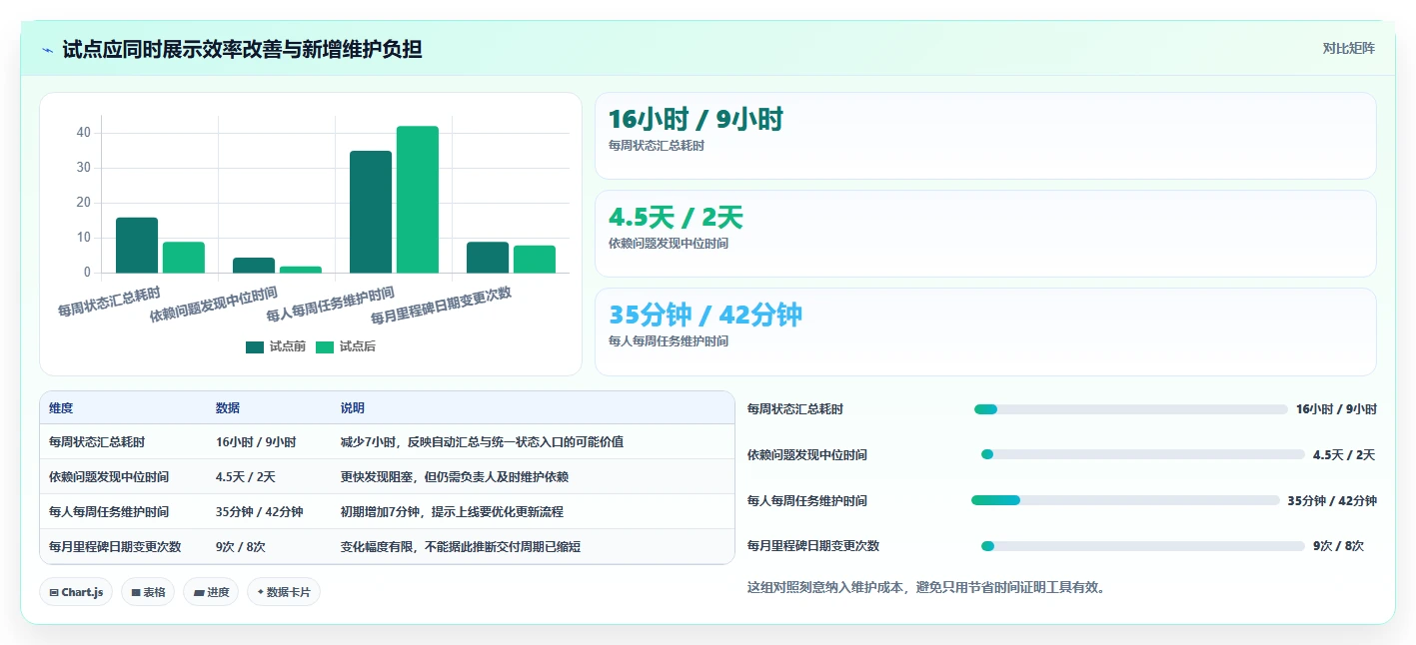1416x645 pixels.
Task: Click the note starting 初期增加7分钟
Action: (452, 512)
